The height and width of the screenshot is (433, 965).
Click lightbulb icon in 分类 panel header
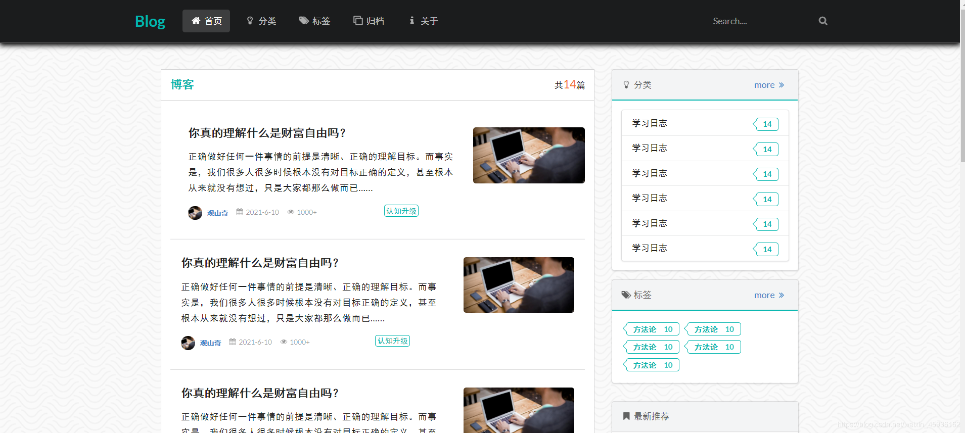click(x=626, y=85)
